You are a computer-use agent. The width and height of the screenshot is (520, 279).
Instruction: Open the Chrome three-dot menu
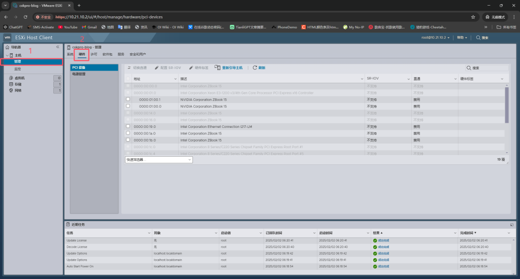[514, 17]
